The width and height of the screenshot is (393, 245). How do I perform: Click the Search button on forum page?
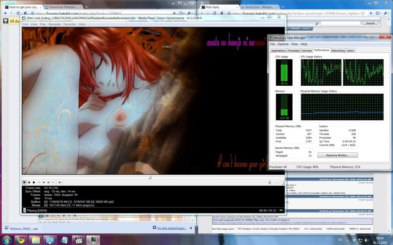[370, 23]
